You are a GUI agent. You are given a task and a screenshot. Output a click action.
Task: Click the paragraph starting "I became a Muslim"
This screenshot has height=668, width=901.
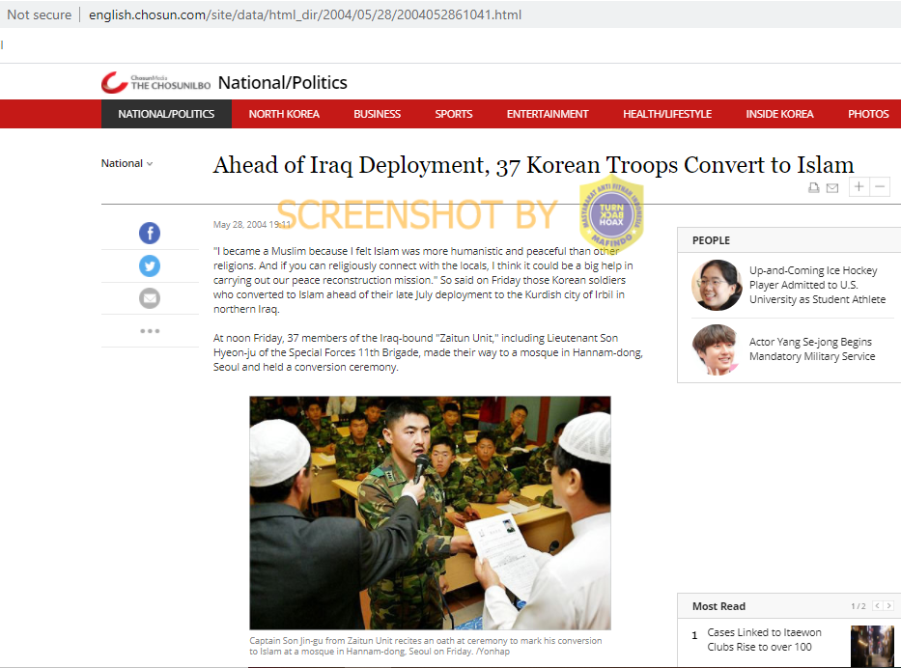click(423, 280)
